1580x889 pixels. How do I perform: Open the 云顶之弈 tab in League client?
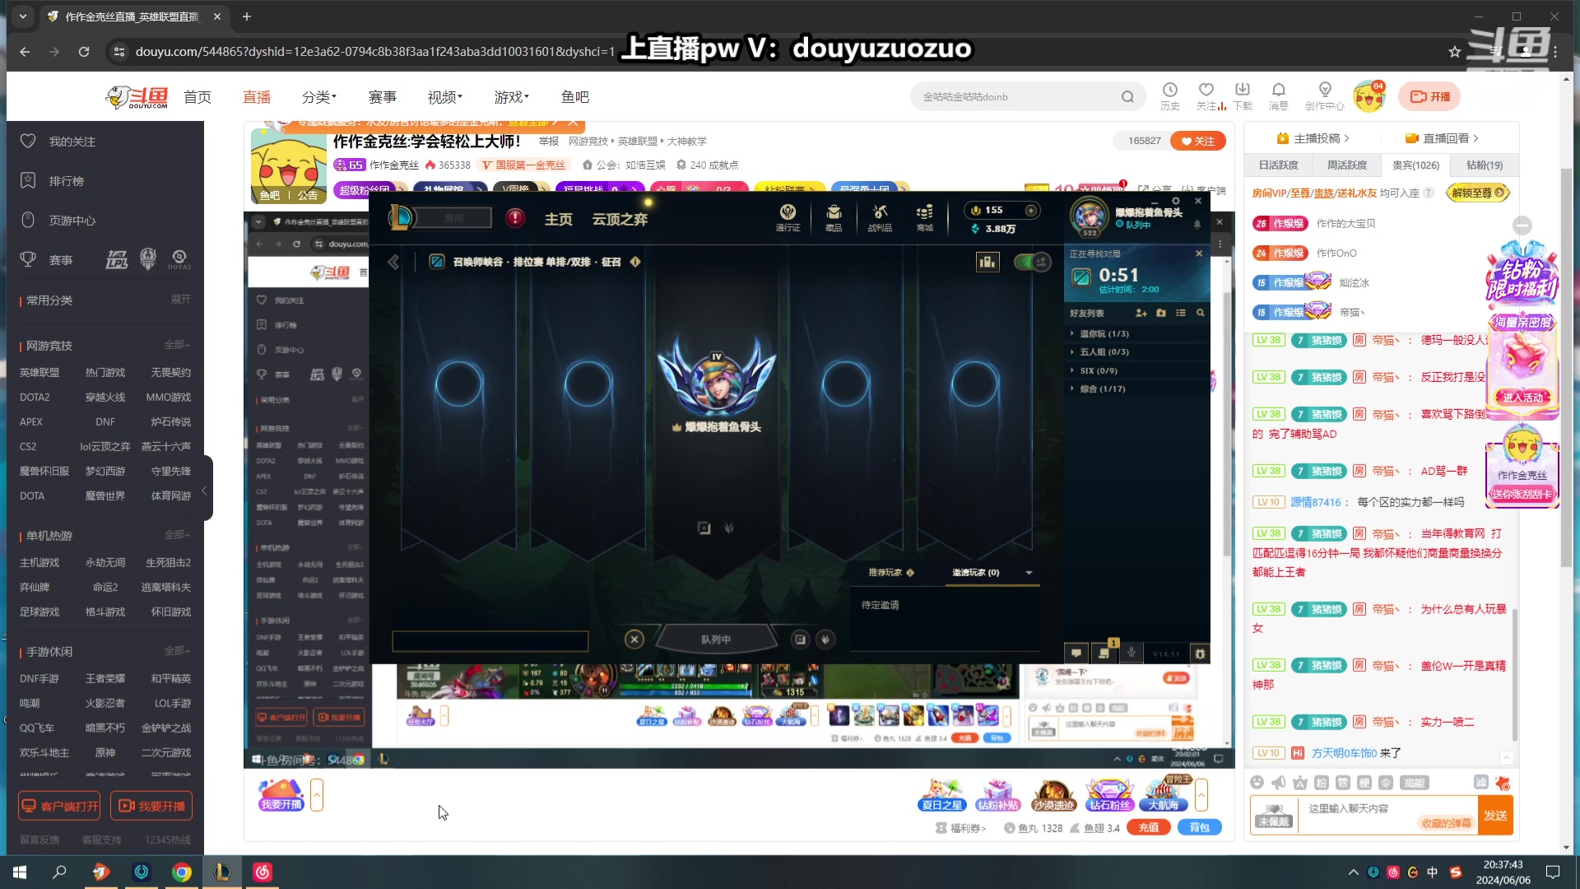point(620,219)
